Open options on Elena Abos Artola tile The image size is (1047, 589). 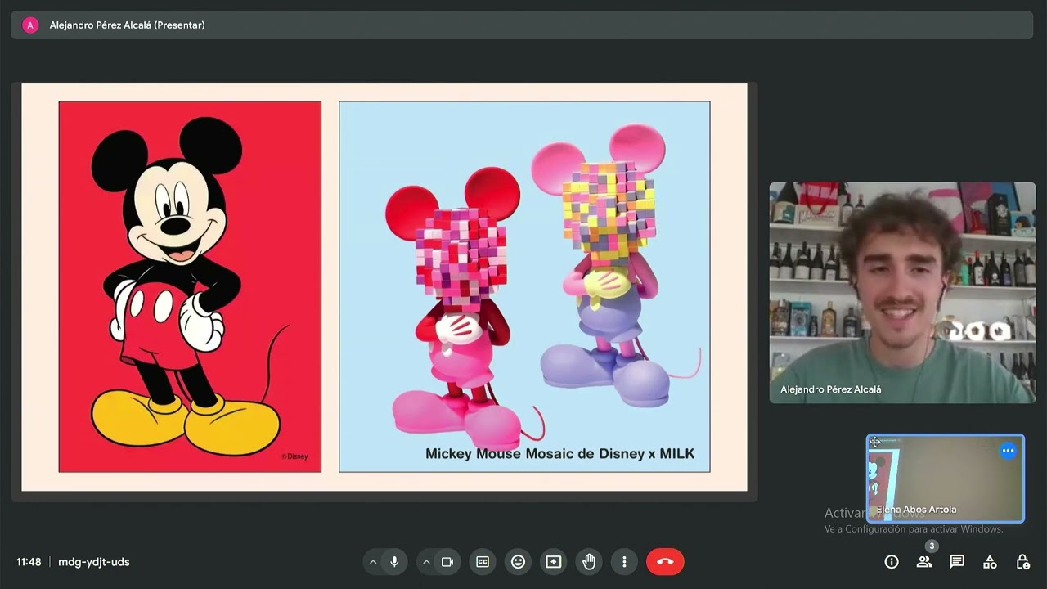pos(1008,451)
